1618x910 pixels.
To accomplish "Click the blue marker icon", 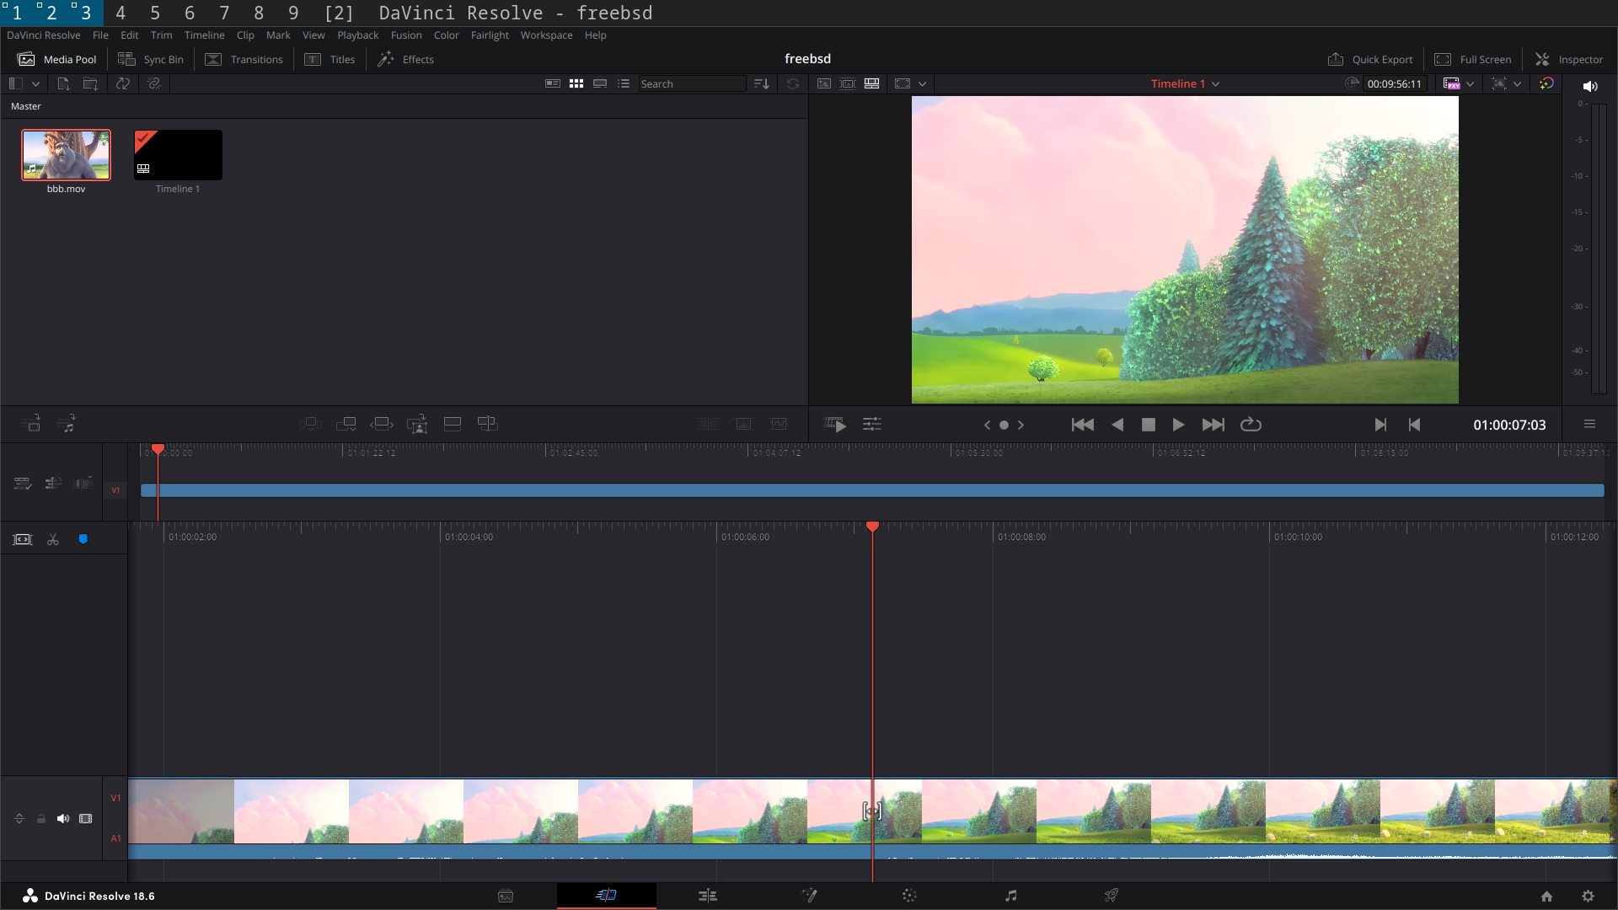I will coord(83,539).
